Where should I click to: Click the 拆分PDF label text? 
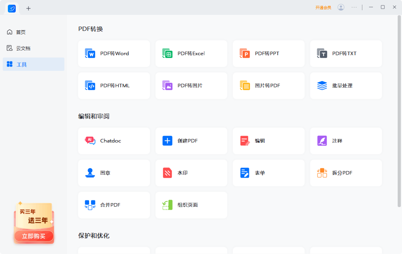(342, 173)
